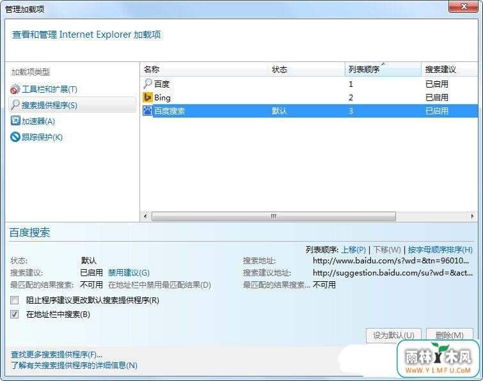This screenshot has width=483, height=381.
Task: Click the accelerators arrow icon
Action: tap(15, 121)
